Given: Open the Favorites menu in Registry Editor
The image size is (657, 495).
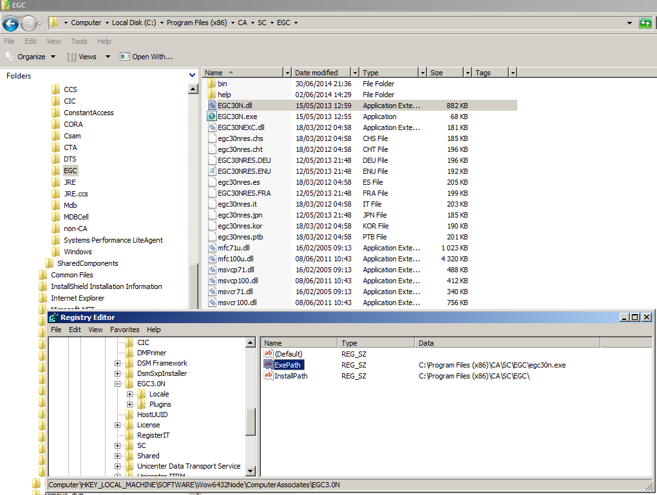Looking at the screenshot, I should pyautogui.click(x=124, y=330).
